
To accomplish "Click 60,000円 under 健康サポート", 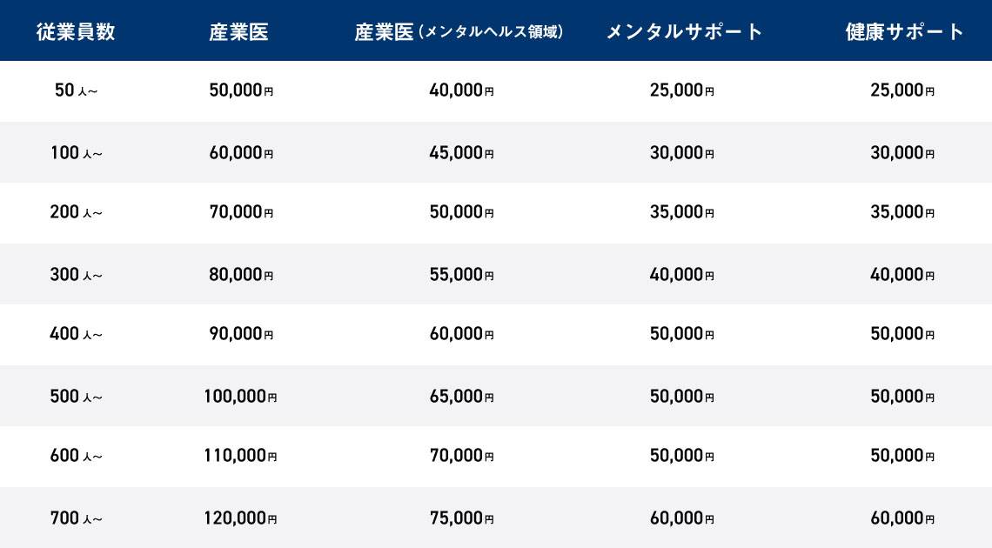I will pyautogui.click(x=902, y=518).
